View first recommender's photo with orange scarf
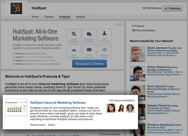The image size is (188, 136). pos(111,108)
